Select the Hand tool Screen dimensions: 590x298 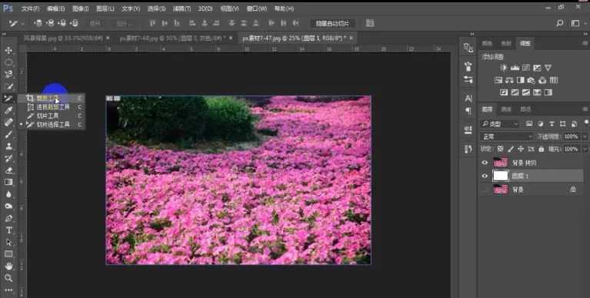coord(8,266)
